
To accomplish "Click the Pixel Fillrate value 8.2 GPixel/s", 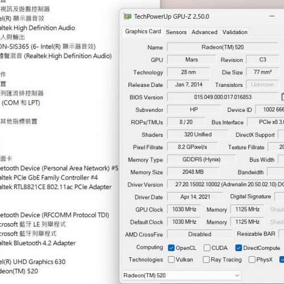I will pyautogui.click(x=193, y=147).
